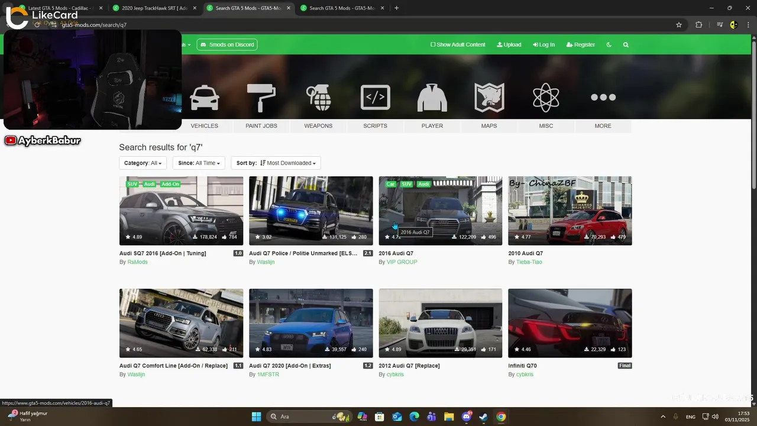Open Microsoft Edge from taskbar
This screenshot has width=757, height=426.
[415, 417]
